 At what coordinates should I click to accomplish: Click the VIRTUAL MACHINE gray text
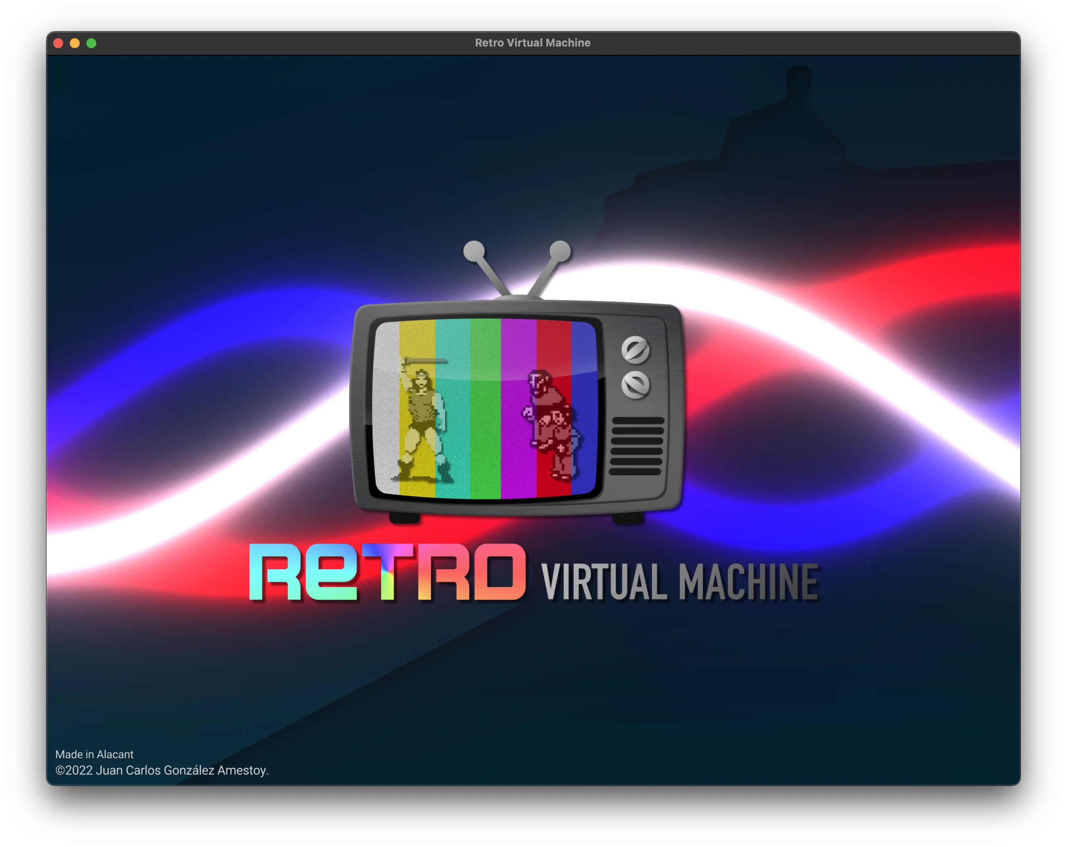tap(680, 582)
